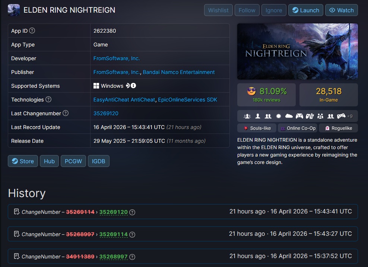Click the 180k reviews text

(x=266, y=100)
